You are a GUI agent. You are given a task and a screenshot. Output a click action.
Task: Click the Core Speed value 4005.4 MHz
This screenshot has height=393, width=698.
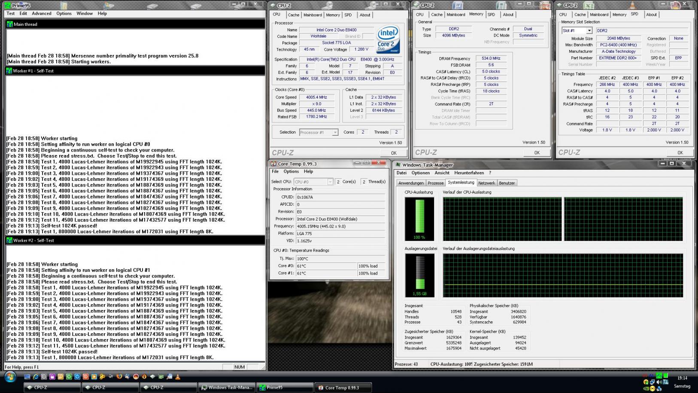pos(316,97)
